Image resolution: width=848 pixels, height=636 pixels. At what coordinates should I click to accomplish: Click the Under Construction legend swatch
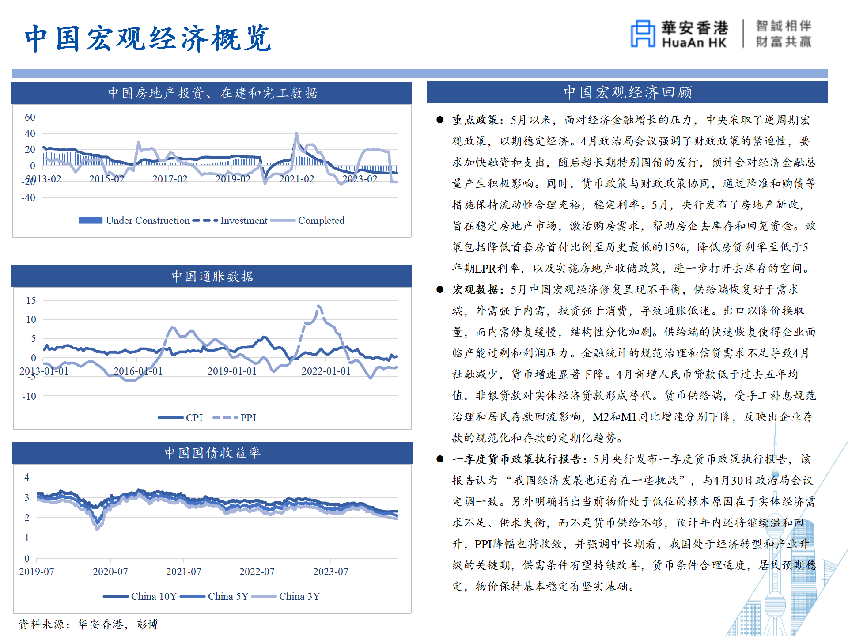[x=91, y=220]
